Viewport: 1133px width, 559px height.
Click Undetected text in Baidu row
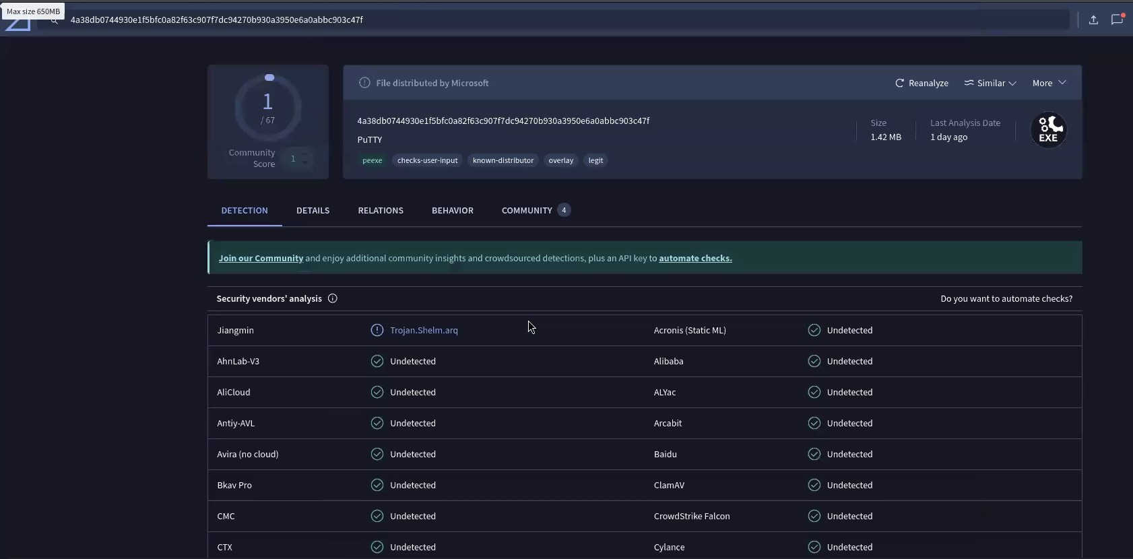coord(850,454)
